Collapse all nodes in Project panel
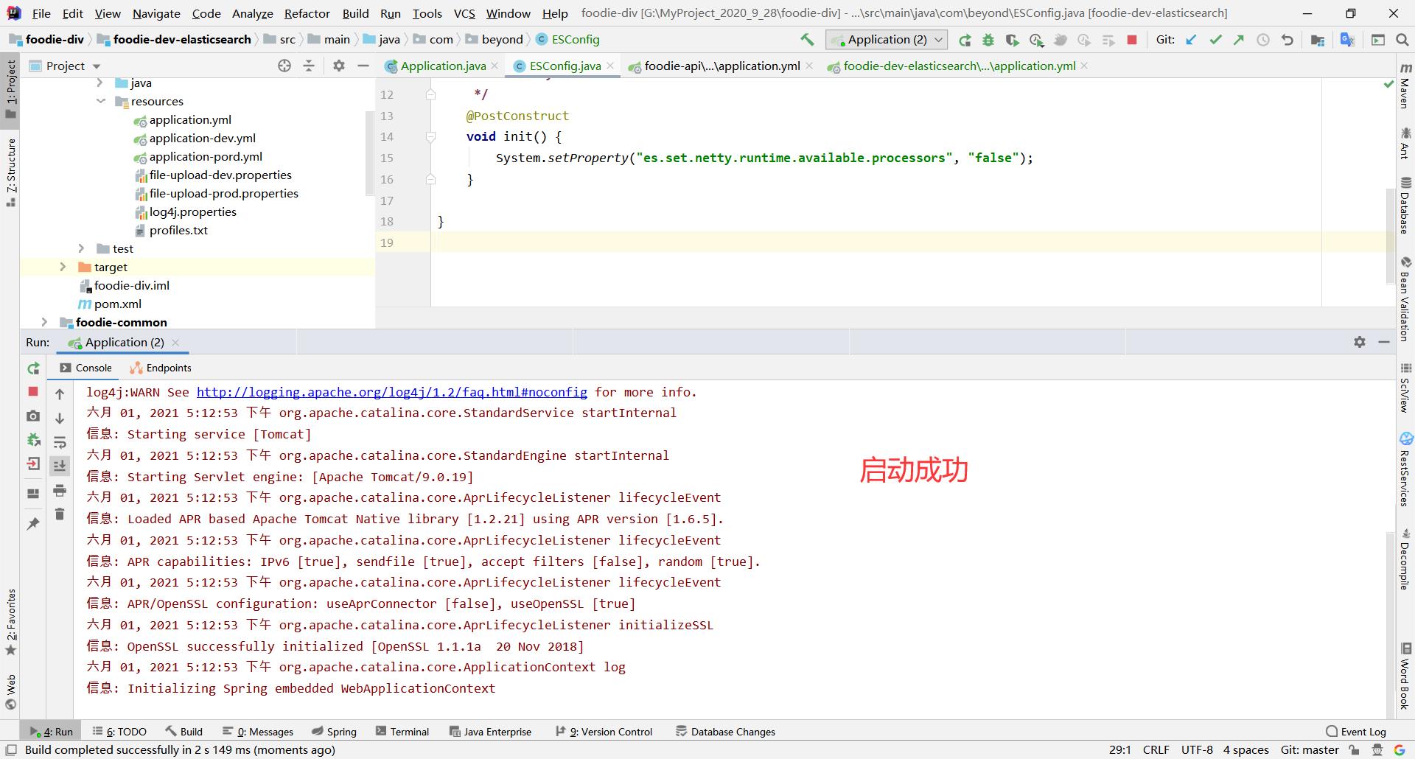 pos(309,66)
